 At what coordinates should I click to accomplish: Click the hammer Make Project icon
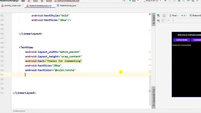click(x=124, y=1)
